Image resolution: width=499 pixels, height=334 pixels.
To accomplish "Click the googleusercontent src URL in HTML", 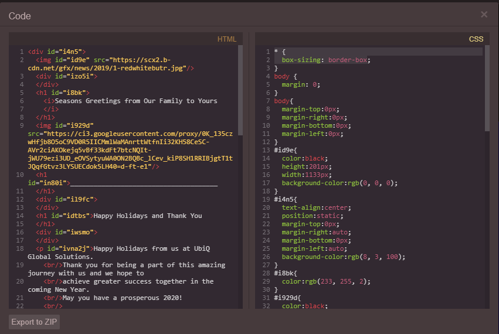I will (130, 150).
